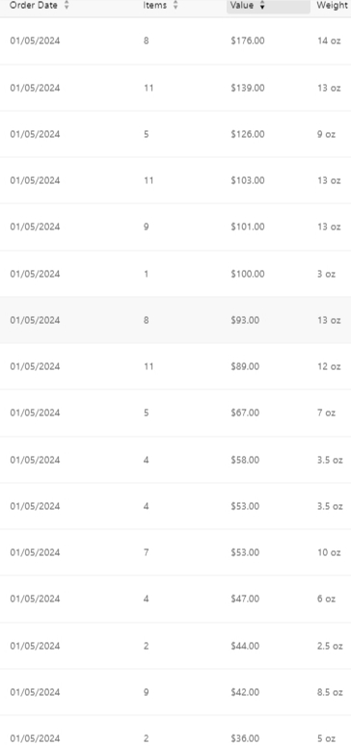Screen dimensions: 351x746
Task: Select the row with value $176.00
Action: click(175, 40)
